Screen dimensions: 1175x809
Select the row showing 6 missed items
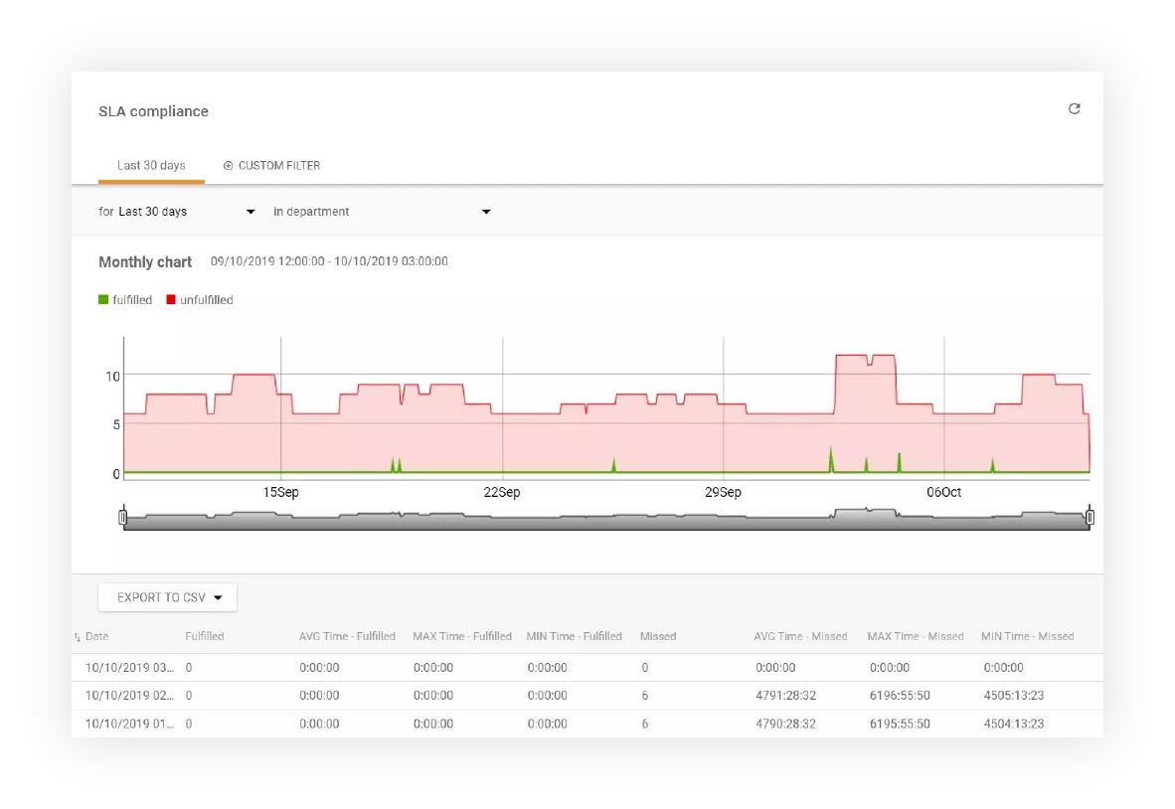click(398, 696)
